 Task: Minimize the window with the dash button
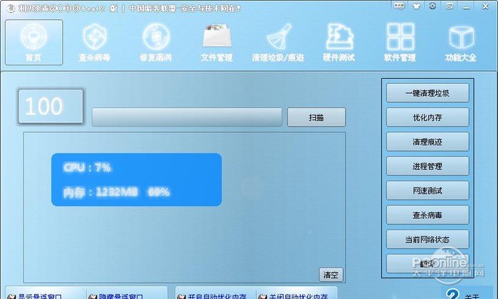point(466,7)
